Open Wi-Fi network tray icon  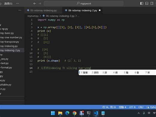(x=154, y=113)
